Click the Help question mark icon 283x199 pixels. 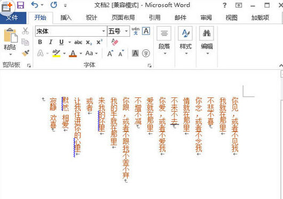(224, 5)
